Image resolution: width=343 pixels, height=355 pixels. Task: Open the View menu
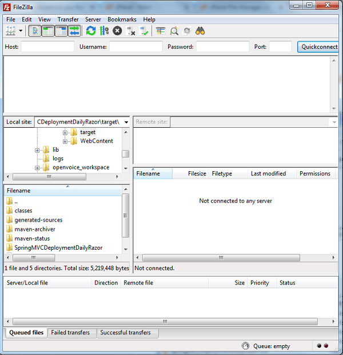pos(45,19)
